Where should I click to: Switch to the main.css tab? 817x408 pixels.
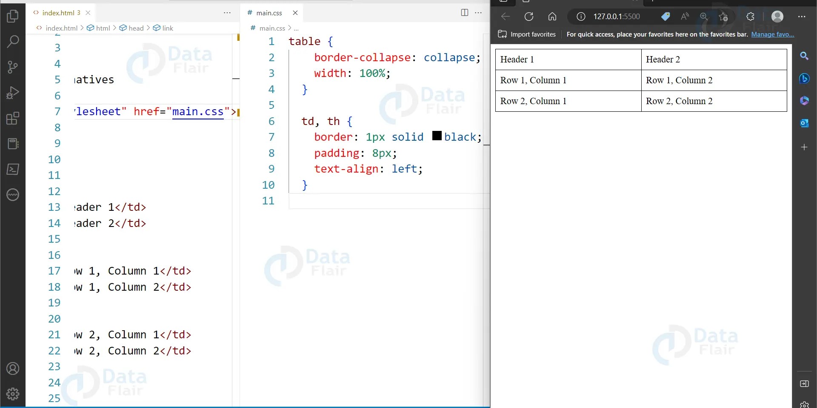coord(269,13)
